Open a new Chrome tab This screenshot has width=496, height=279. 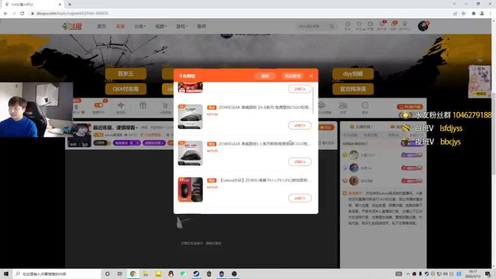[x=69, y=4]
